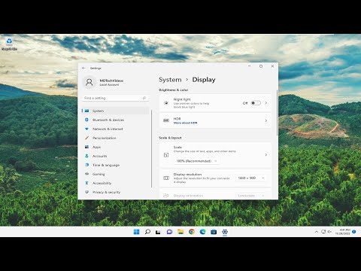Image resolution: width=361 pixels, height=271 pixels.
Task: Open Scale custom settings chevron
Action: (x=266, y=155)
